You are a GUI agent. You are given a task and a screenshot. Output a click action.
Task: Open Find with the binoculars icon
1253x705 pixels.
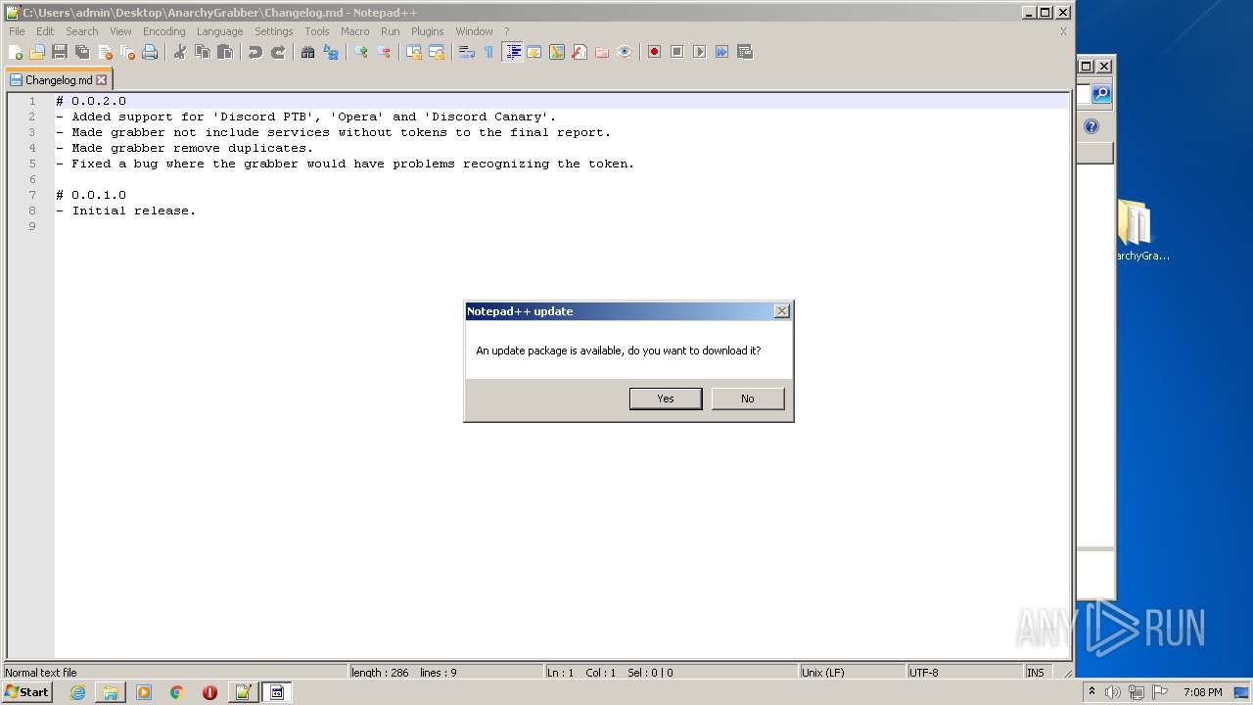click(308, 52)
